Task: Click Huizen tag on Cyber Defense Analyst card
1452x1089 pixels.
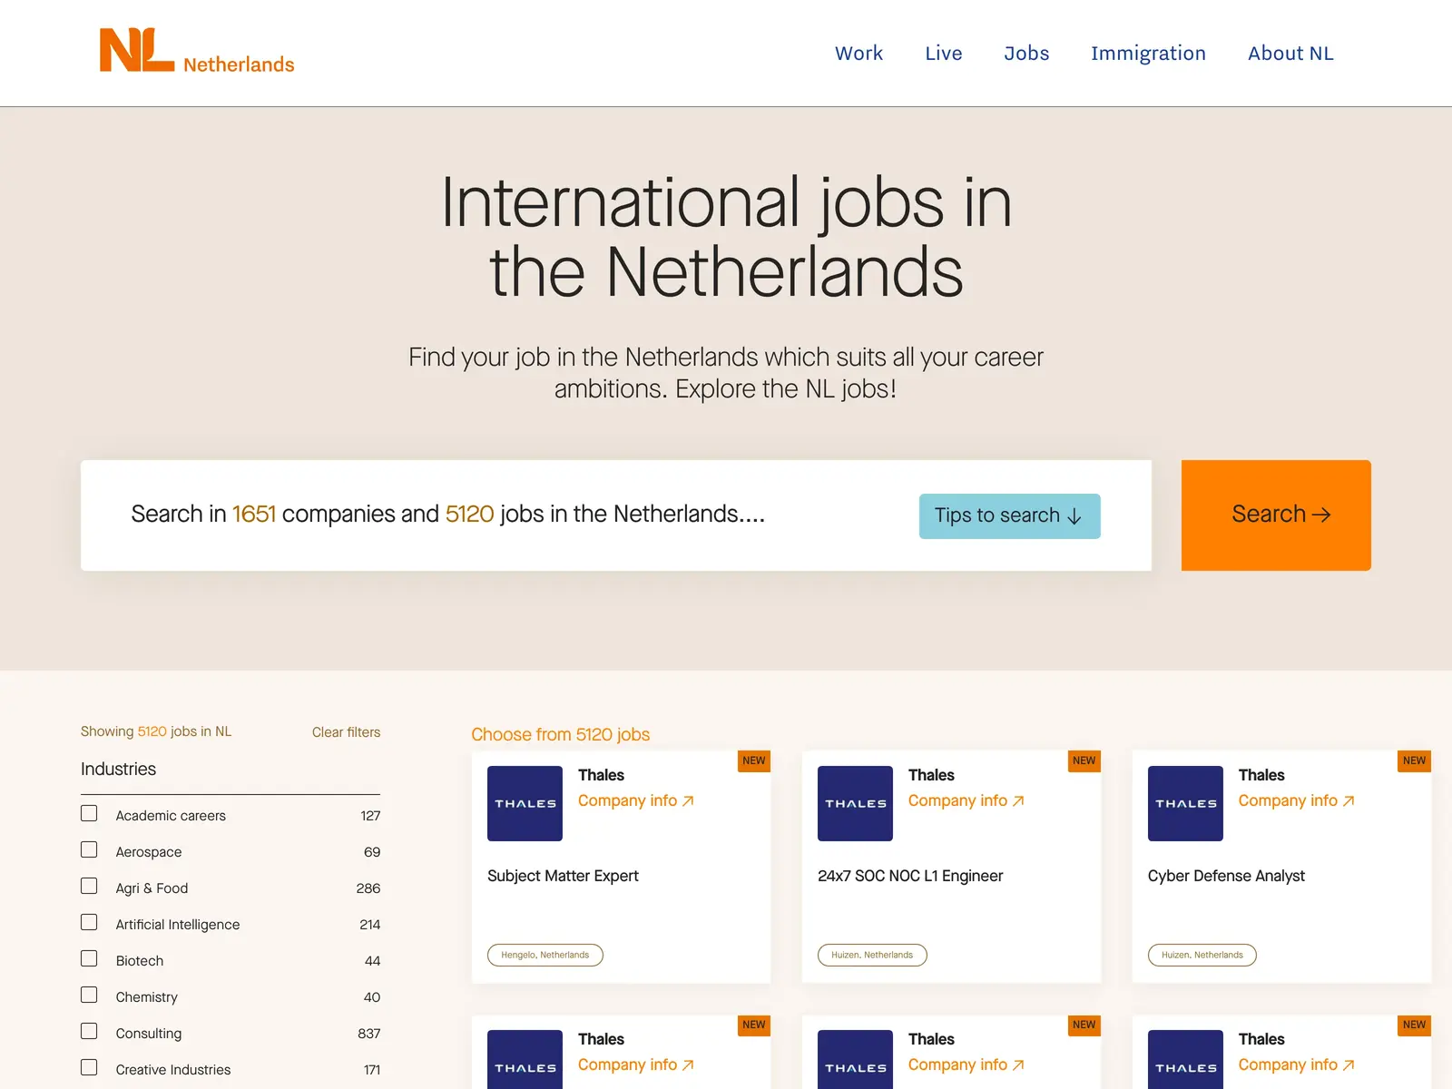Action: (1202, 955)
